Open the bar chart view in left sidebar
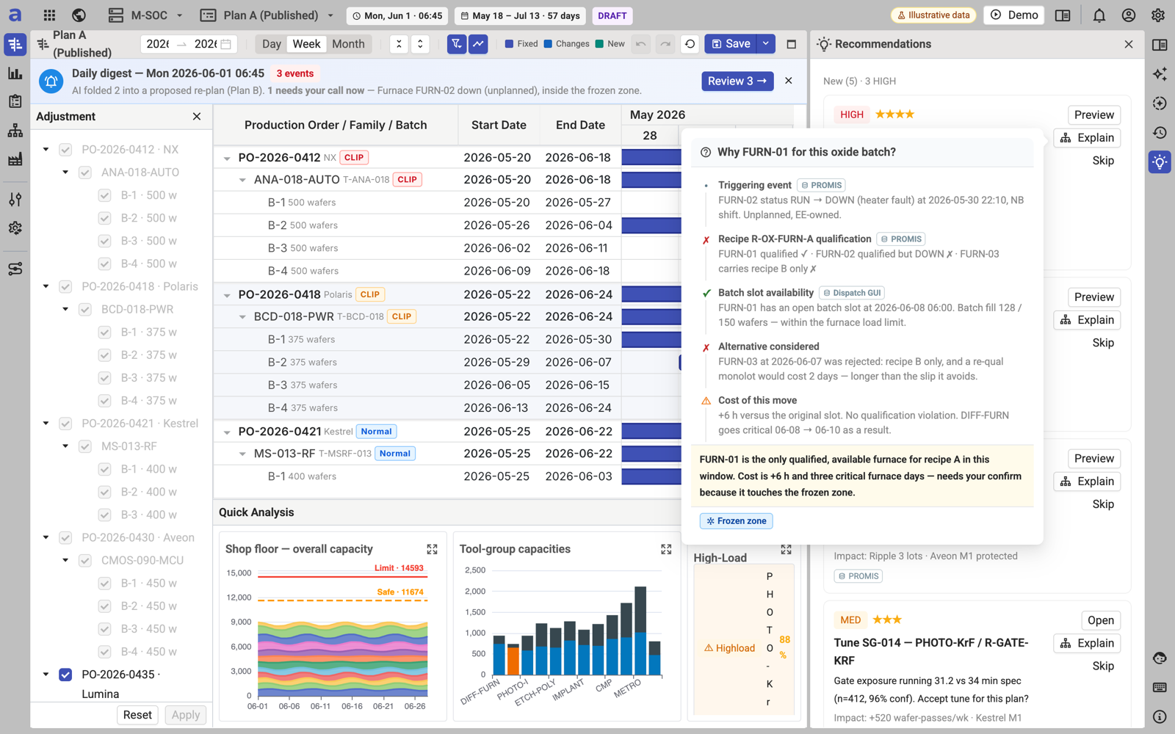1175x734 pixels. point(15,73)
